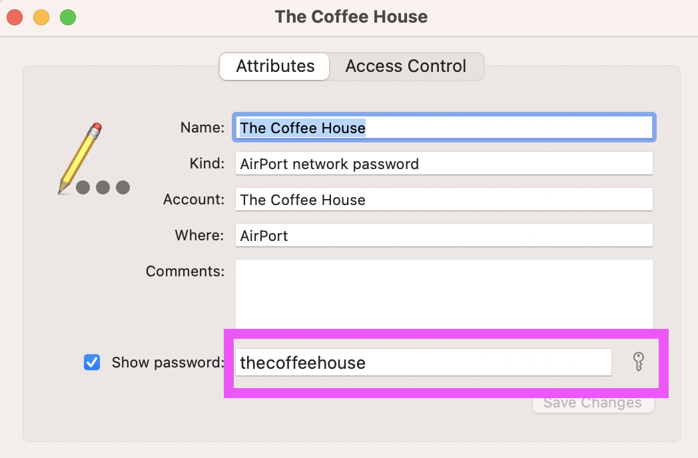Switch to the Access Control tab
The image size is (698, 458).
[x=405, y=66]
